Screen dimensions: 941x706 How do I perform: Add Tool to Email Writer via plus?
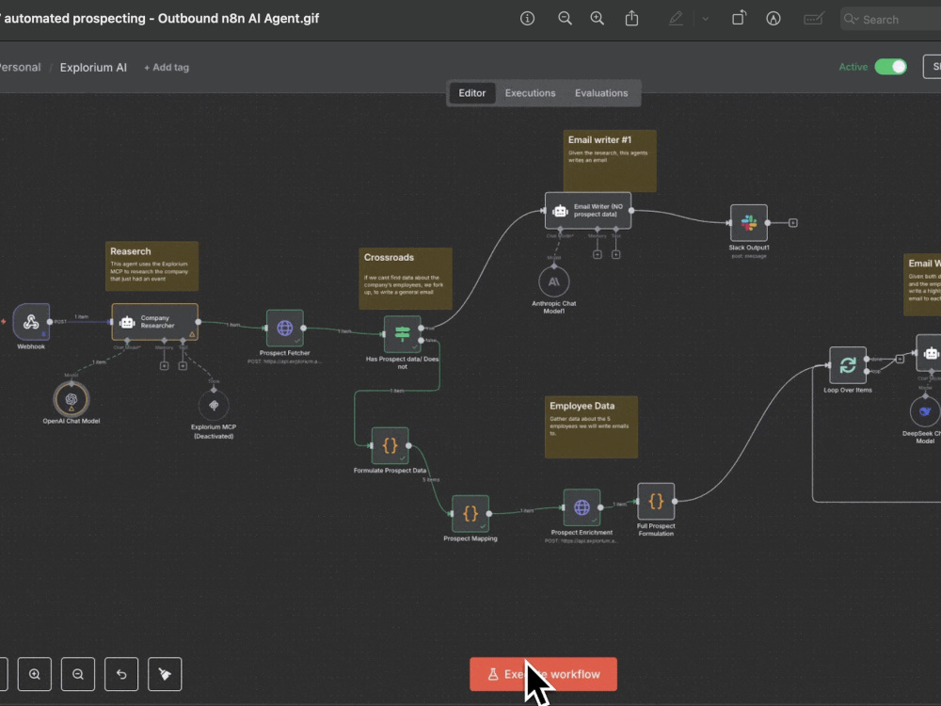615,254
